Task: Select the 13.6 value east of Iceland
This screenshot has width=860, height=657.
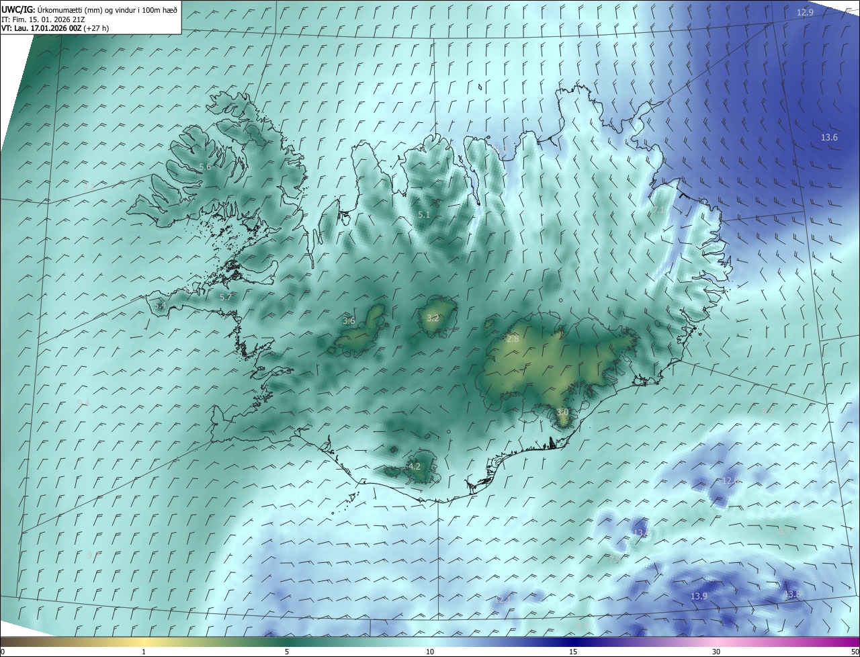Action: (x=829, y=138)
